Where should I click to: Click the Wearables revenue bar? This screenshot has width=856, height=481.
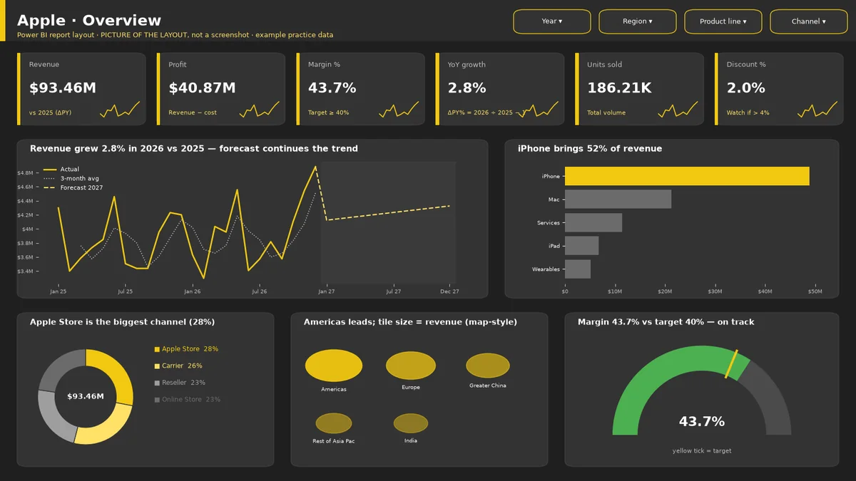point(578,269)
